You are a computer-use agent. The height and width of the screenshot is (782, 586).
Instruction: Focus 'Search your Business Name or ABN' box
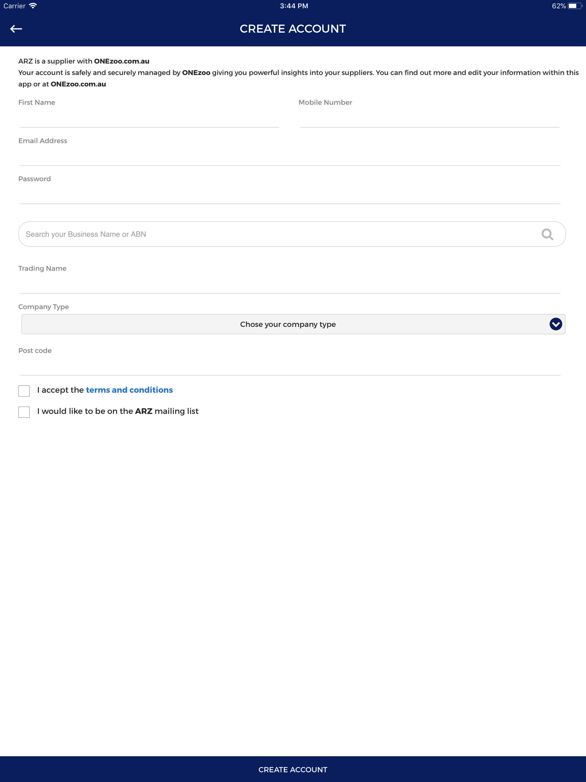[x=292, y=234]
